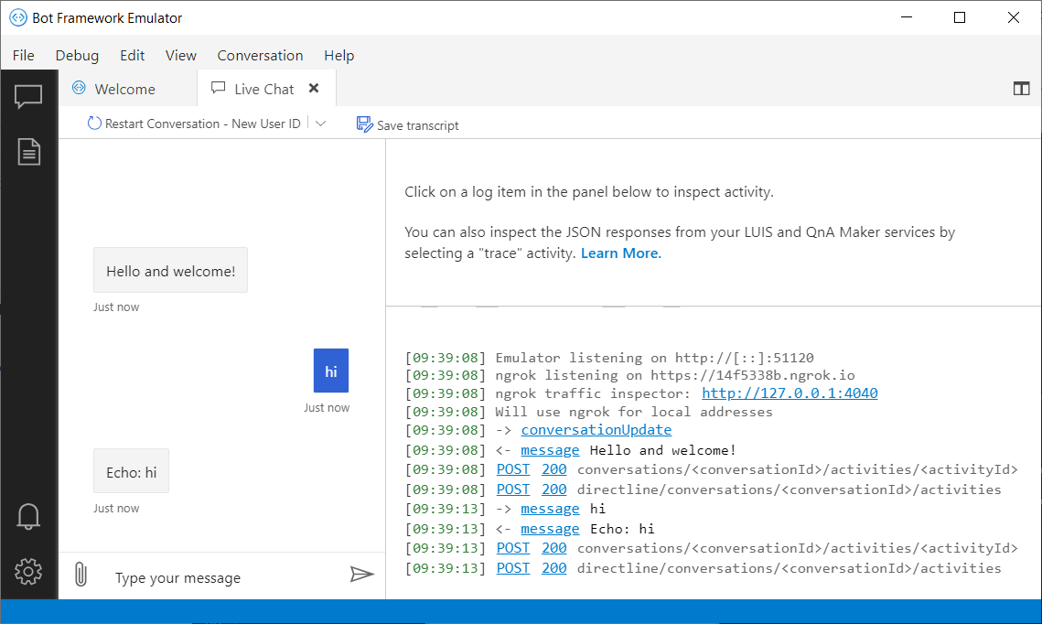1042x624 pixels.
Task: Click 09:39:13 POST link for directline activities
Action: pos(513,567)
